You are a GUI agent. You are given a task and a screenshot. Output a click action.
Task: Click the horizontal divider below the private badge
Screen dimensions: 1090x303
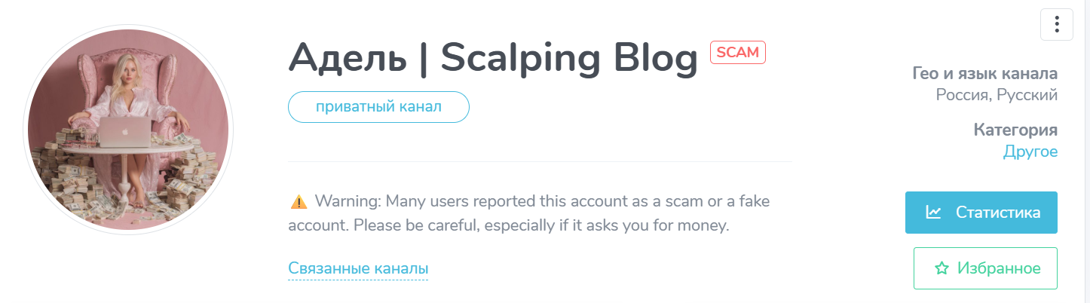tap(540, 161)
